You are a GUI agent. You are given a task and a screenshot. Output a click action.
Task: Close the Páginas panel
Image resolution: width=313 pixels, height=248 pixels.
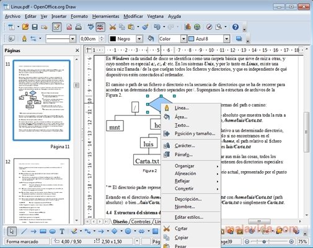[x=77, y=50]
